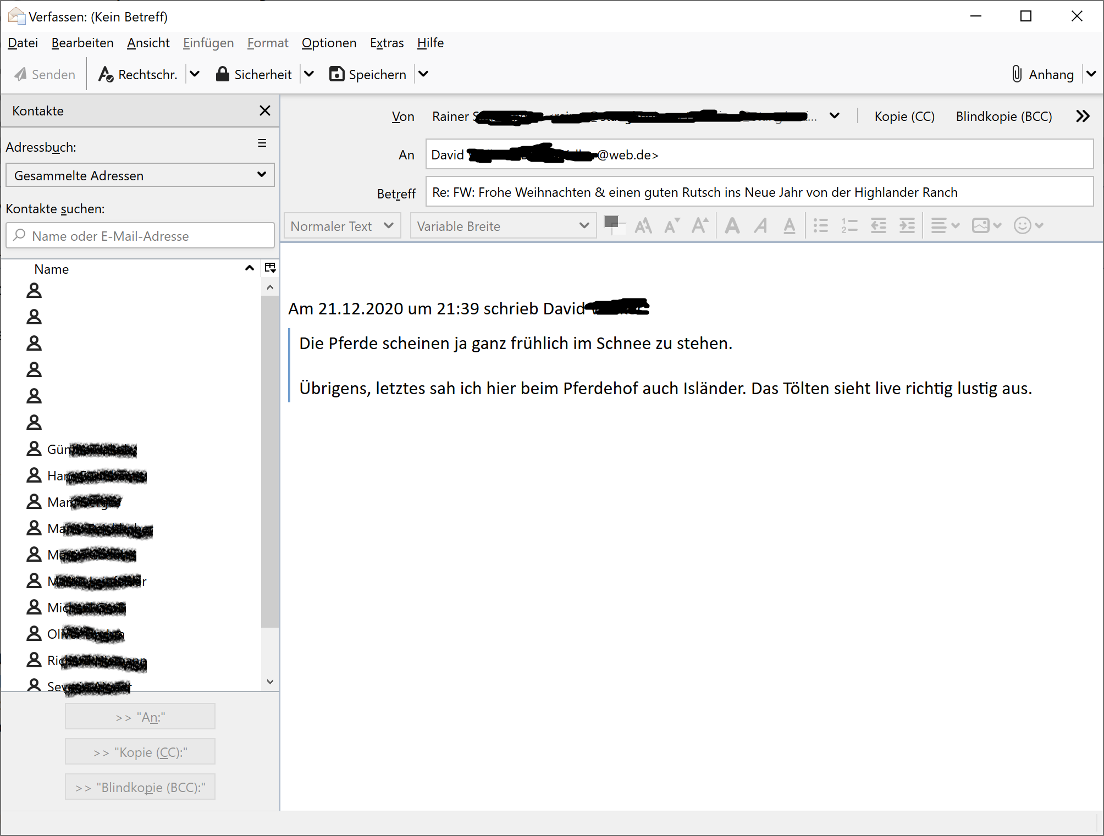Toggle underline text formatting
Screen dimensions: 1104x836
[789, 226]
